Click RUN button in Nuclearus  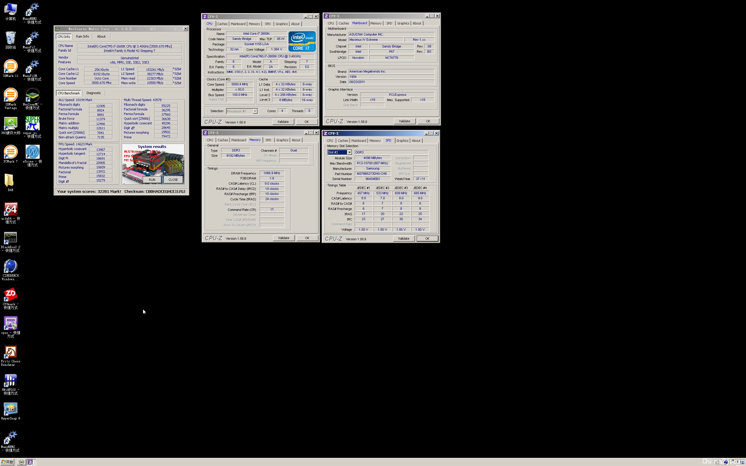tap(152, 180)
